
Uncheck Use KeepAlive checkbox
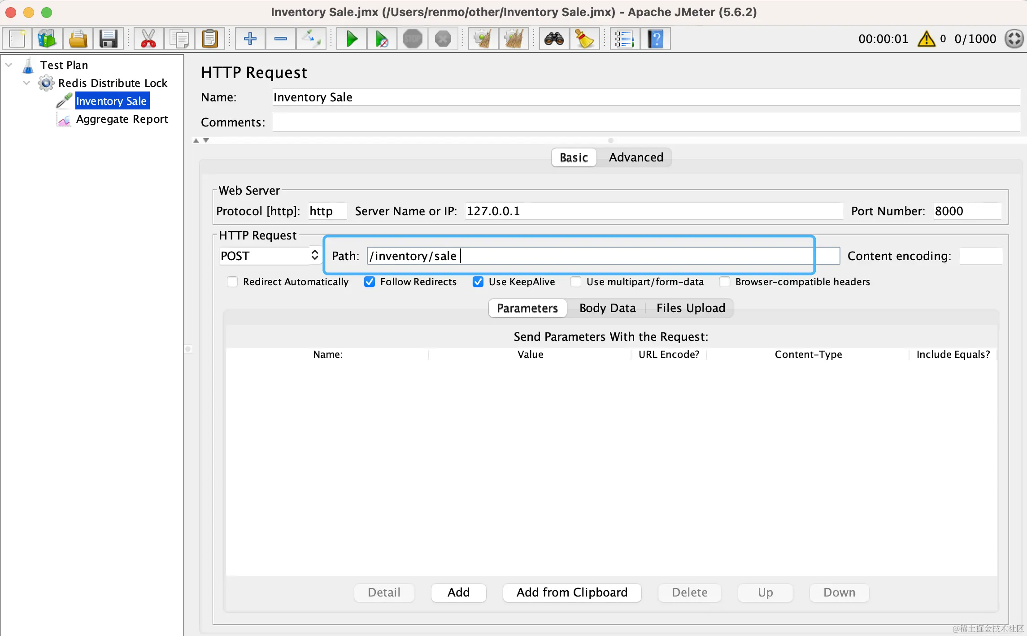478,282
